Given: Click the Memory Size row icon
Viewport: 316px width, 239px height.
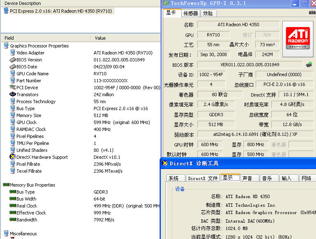Looking at the screenshot, I should click(12, 115).
